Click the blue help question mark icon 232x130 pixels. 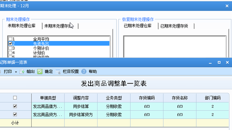pyautogui.click(x=84, y=72)
